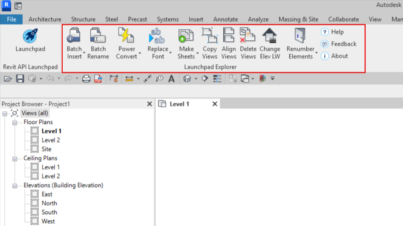The height and width of the screenshot is (226, 403).
Task: Open the Replace Font tool
Action: tap(158, 43)
